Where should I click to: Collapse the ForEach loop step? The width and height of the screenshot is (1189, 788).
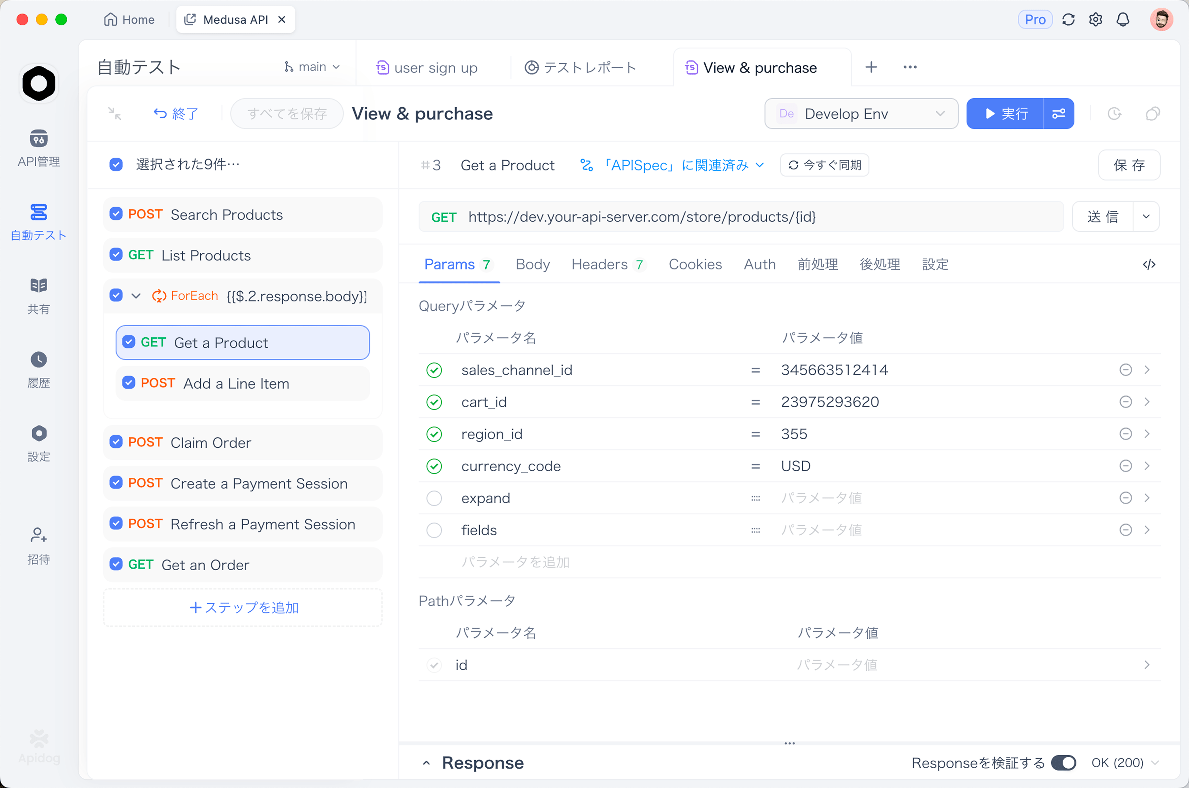coord(136,296)
